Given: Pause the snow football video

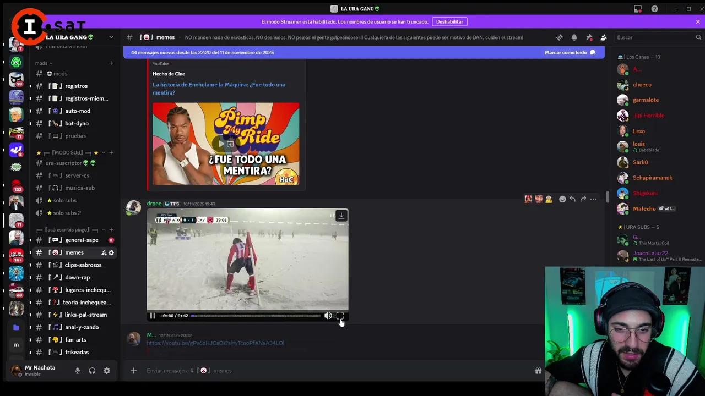Looking at the screenshot, I should tap(153, 316).
